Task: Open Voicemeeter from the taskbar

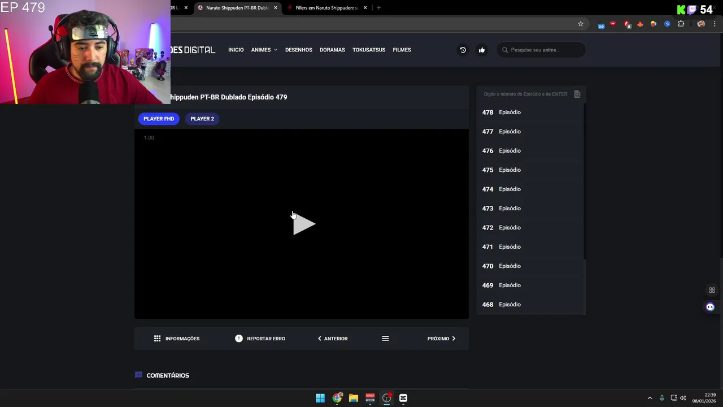Action: click(x=370, y=398)
